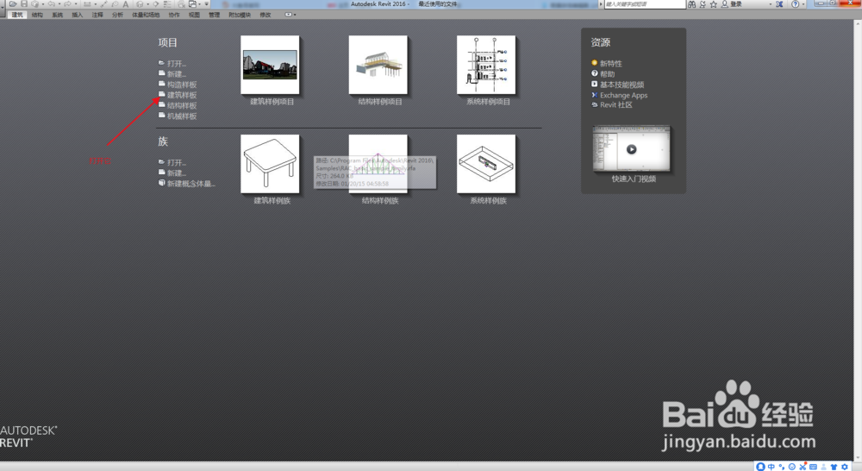Open the 建筑样例项目 thumbnail
Viewport: 862px width, 471px height.
pos(270,65)
